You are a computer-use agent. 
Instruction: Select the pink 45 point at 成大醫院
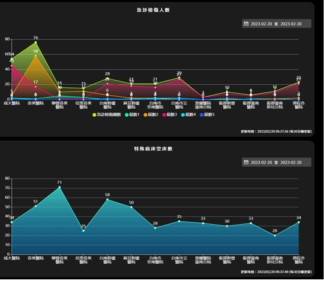point(11,66)
